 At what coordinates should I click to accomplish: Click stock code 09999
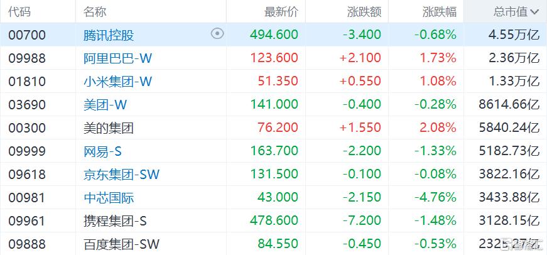point(27,151)
